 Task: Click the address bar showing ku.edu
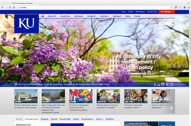95,7
